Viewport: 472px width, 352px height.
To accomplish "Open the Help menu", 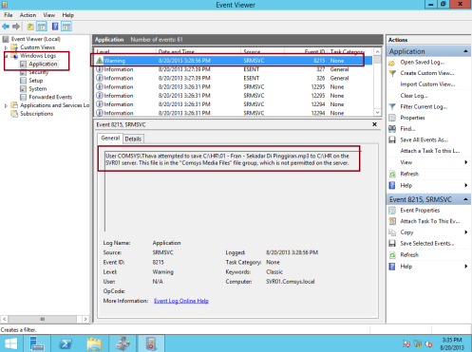I will click(67, 15).
